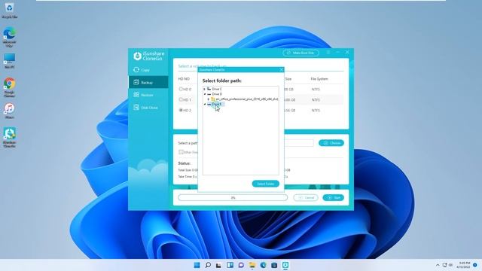Viewport: 482px width, 271px height.
Task: Select the This PC desktop icon
Action: [9, 60]
